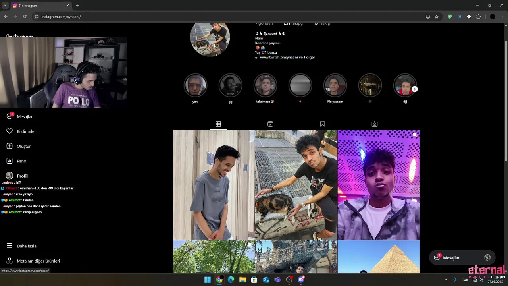This screenshot has height=286, width=508.
Task: Open the pyramid photo post
Action: [x=379, y=257]
